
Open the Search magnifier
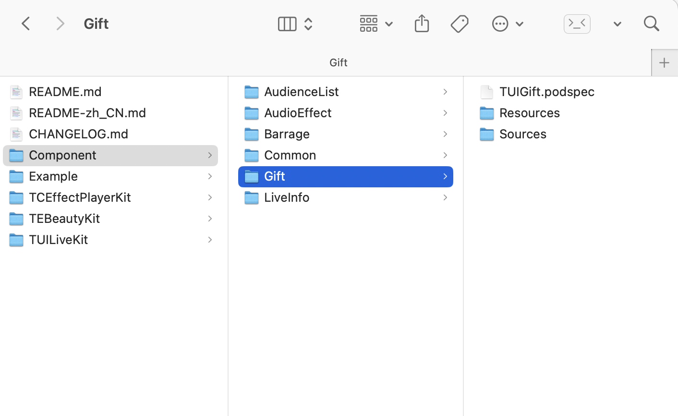coord(651,24)
